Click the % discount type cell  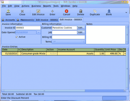[121, 54]
